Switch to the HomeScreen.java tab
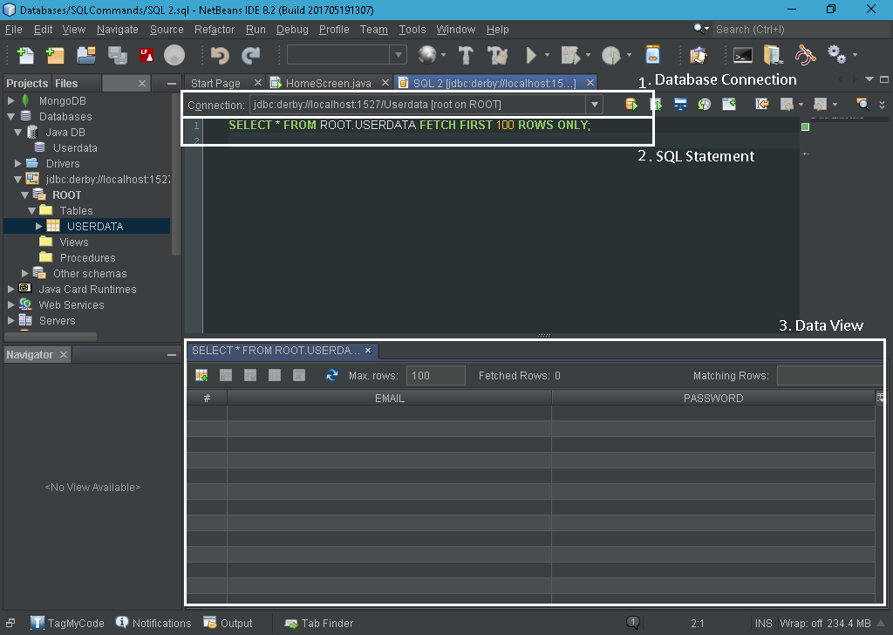Viewport: 893px width, 635px height. pos(328,83)
